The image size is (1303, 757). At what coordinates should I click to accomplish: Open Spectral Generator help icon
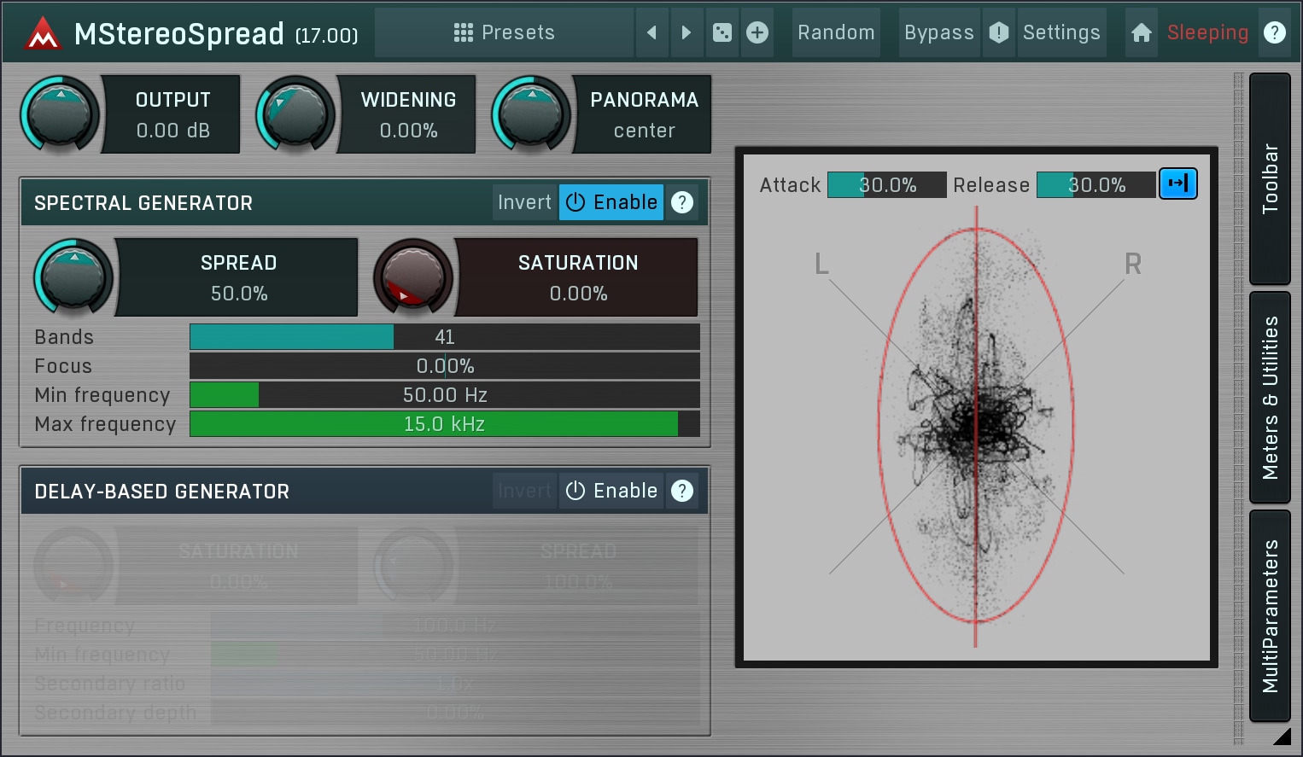tap(682, 202)
